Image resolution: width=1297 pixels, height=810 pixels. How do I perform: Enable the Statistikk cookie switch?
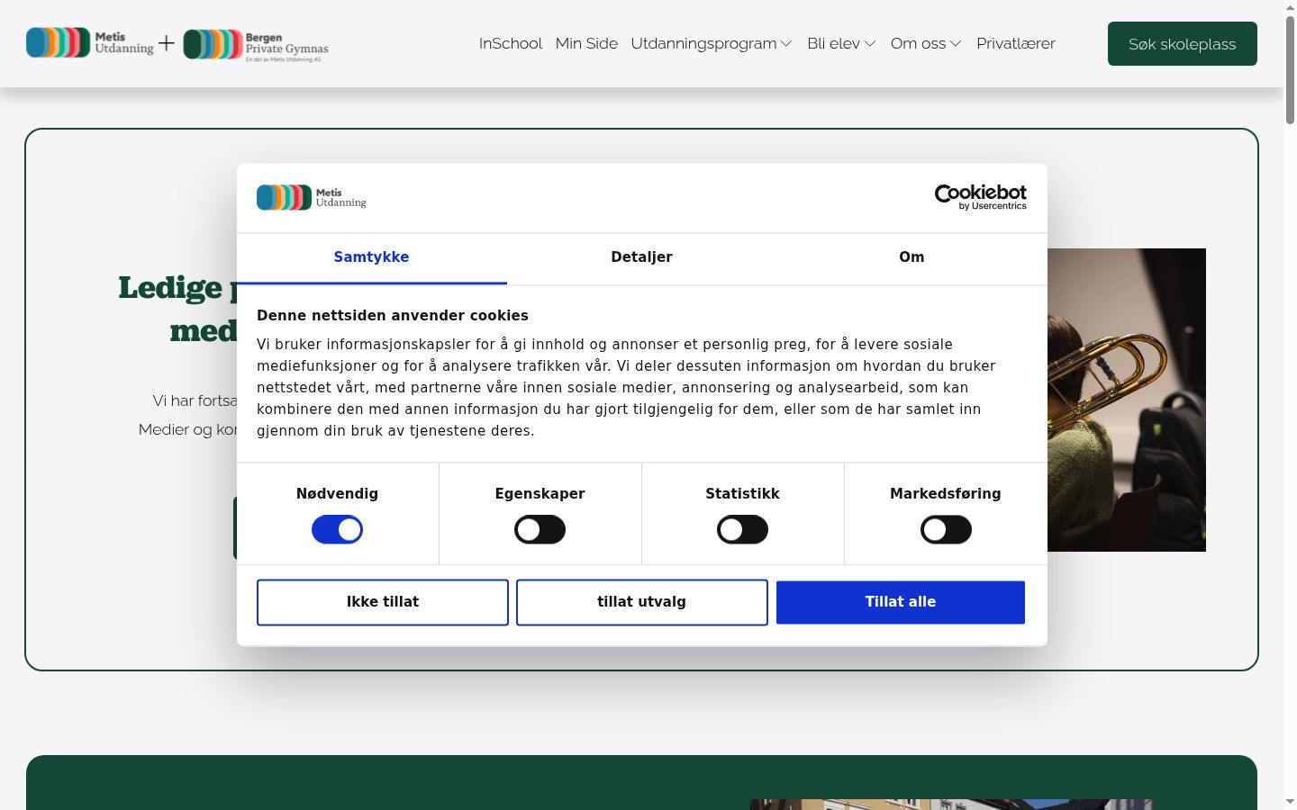tap(742, 530)
